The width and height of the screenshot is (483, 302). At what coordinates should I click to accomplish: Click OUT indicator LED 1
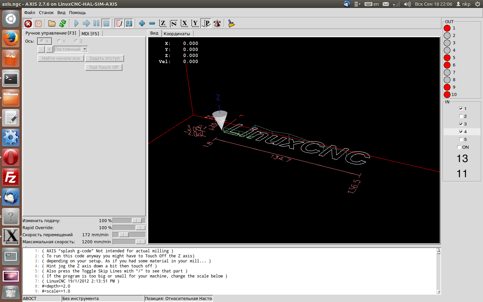click(447, 28)
